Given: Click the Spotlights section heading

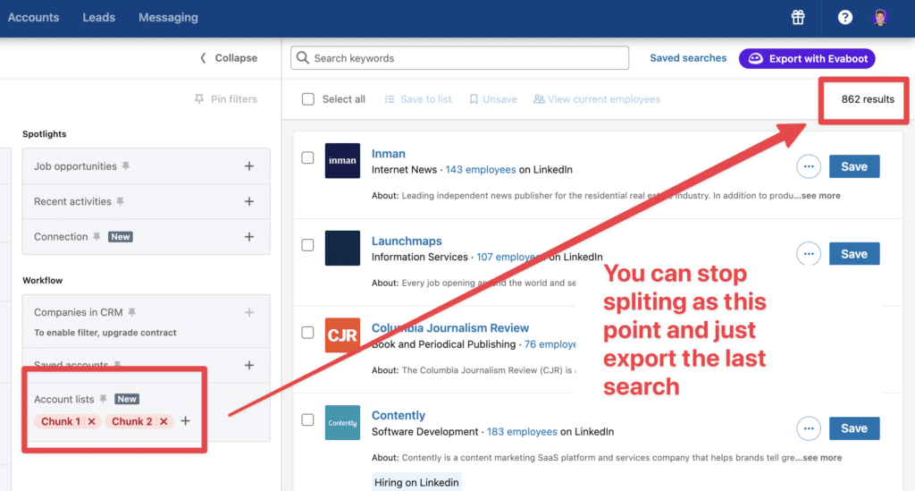Looking at the screenshot, I should (x=45, y=133).
